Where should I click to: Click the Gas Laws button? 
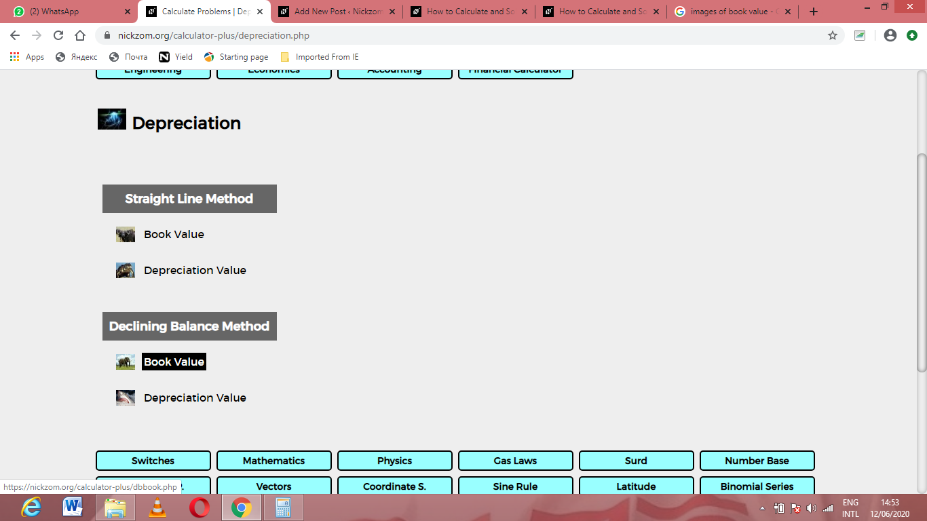[516, 461]
